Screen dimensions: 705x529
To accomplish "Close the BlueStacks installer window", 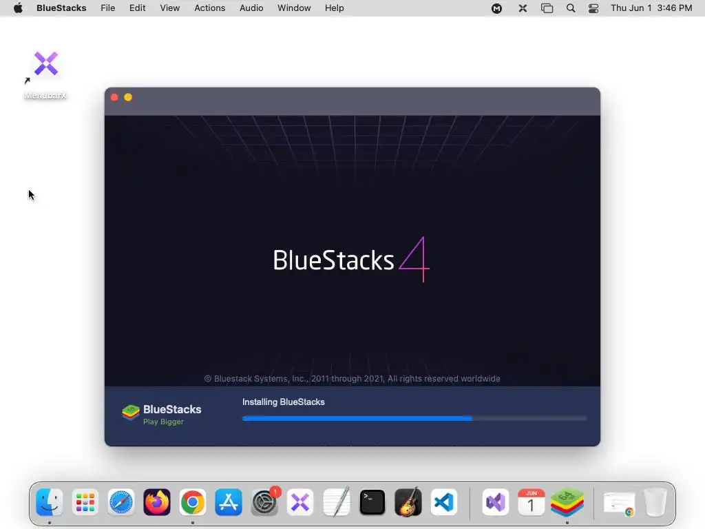I will click(x=114, y=97).
